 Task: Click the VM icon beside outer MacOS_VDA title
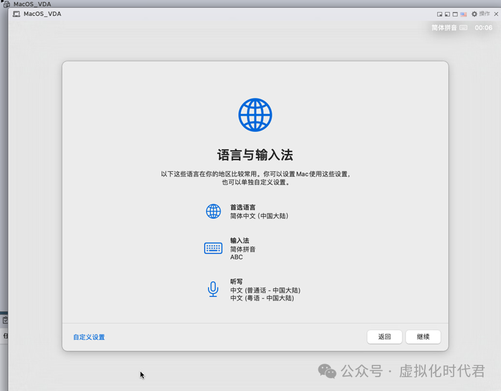click(x=7, y=4)
